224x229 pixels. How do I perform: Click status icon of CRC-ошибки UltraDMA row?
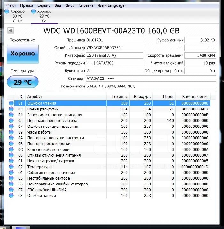pyautogui.click(x=11, y=190)
